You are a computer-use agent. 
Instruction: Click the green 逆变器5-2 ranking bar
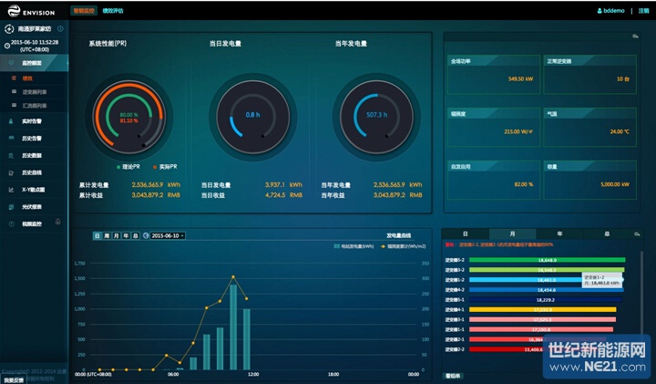pyautogui.click(x=545, y=260)
